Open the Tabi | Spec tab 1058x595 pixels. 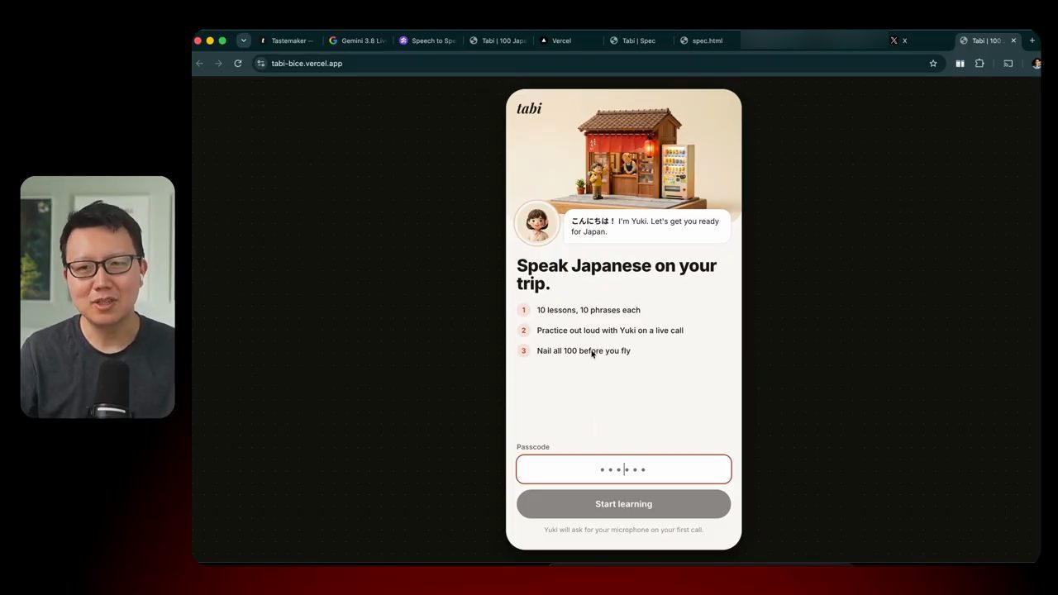tap(638, 40)
